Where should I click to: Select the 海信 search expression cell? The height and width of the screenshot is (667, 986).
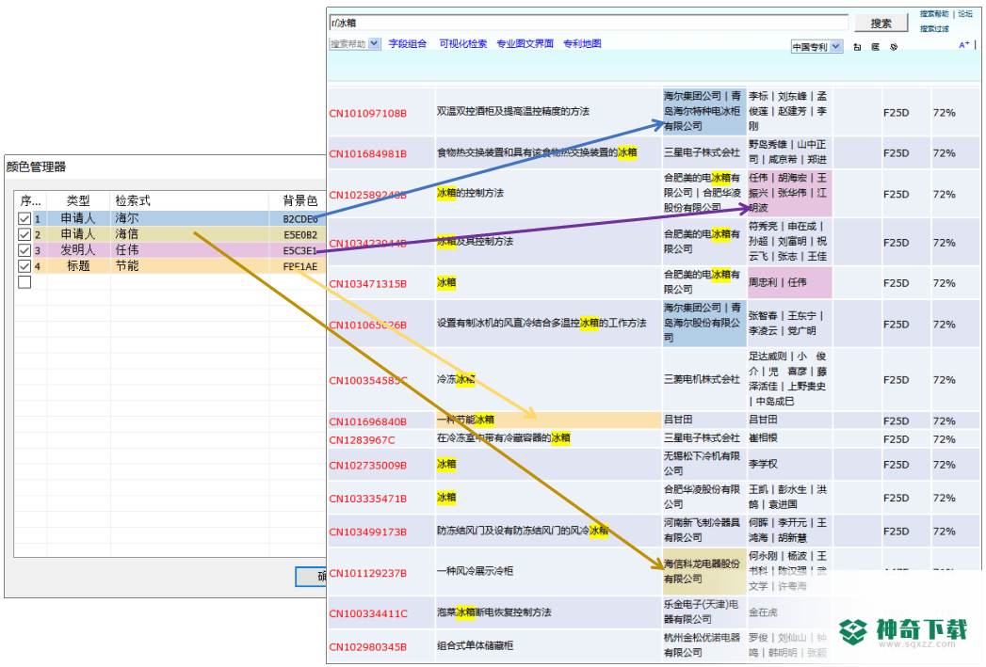pos(190,234)
